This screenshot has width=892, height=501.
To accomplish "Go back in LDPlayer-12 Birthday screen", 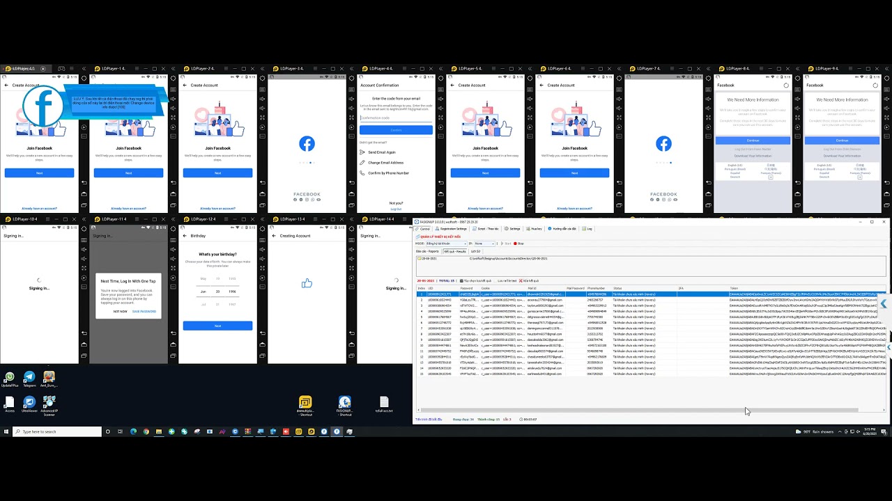I will 184,235.
